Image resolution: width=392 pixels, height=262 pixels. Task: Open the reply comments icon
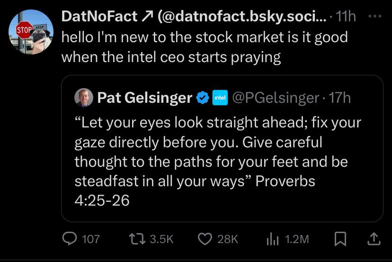[x=71, y=239]
